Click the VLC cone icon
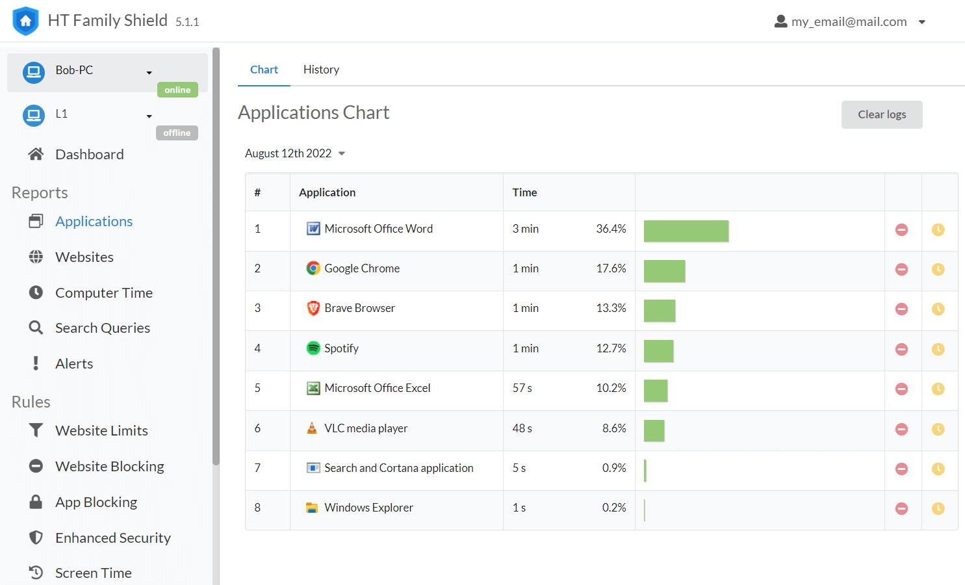The image size is (965, 585). [x=312, y=428]
